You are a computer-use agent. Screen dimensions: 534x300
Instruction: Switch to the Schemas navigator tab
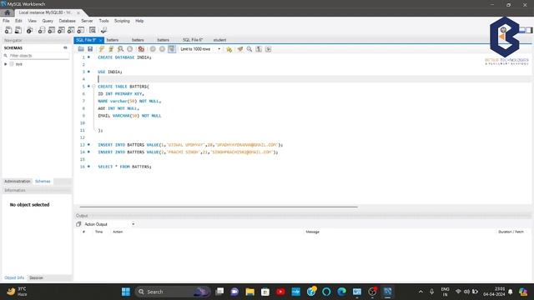43,182
